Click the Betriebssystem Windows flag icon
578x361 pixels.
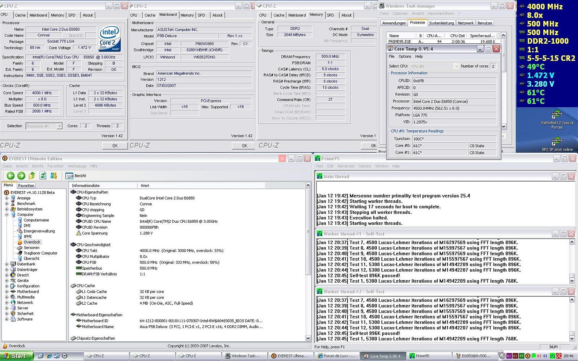tap(13, 209)
